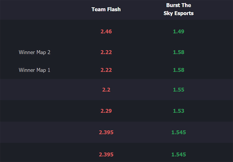Choose Team Flash 2.22 for Winner Map 1
This screenshot has width=233, height=162.
(106, 70)
